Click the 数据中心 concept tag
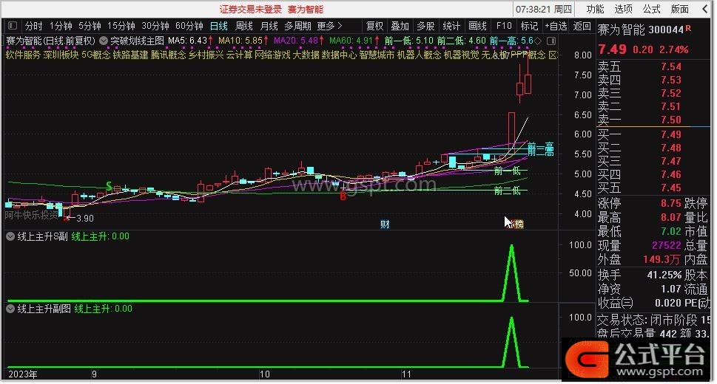 pyautogui.click(x=339, y=55)
